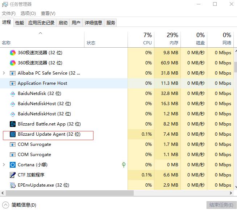This screenshot has width=237, height=211.
Task: Switch to the 详细信息 tab
Action: tap(93, 23)
